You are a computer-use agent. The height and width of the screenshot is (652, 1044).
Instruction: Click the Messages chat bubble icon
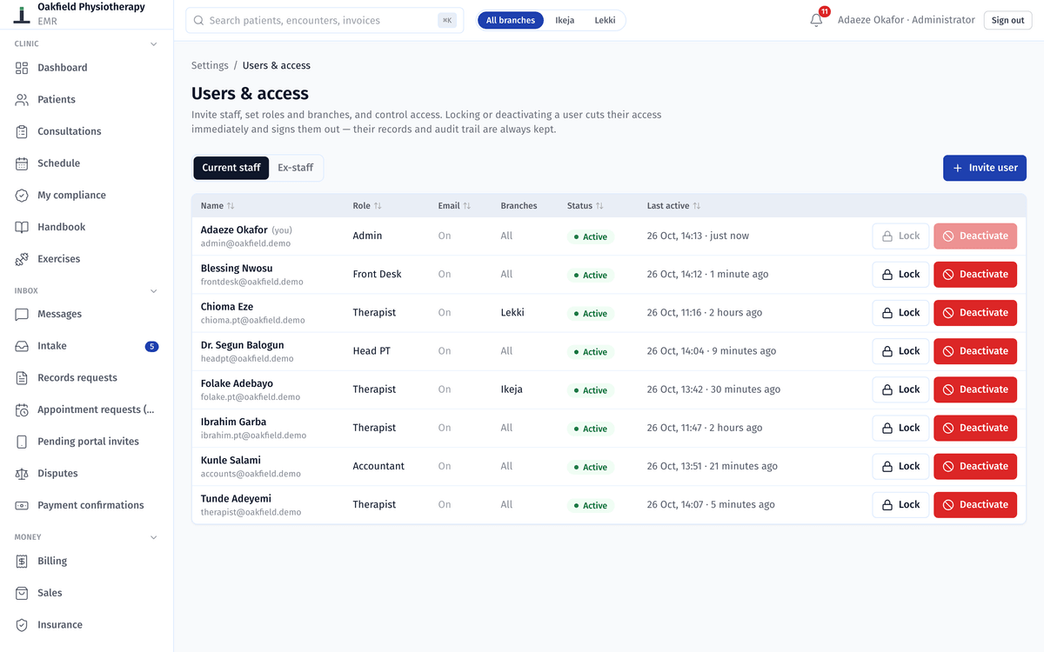(22, 314)
